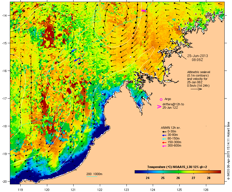Screen dimensions: 232x192
Task: Click latitude axis label -18
Action: coord(4,126)
